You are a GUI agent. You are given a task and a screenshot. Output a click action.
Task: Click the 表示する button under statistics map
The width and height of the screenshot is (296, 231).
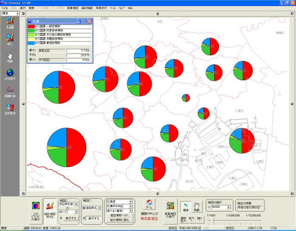click(x=71, y=218)
